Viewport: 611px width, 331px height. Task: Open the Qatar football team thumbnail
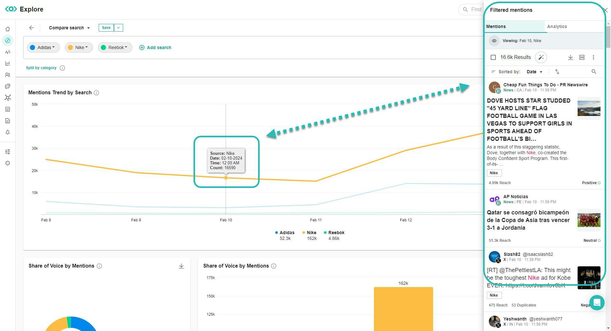click(589, 220)
